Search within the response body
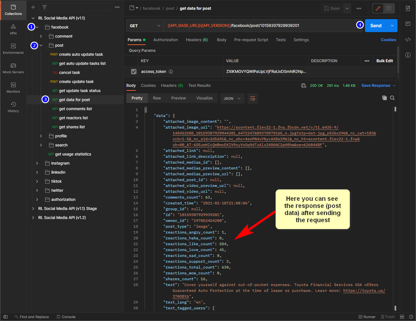Screen dimensions: 416x321 pos(392,97)
